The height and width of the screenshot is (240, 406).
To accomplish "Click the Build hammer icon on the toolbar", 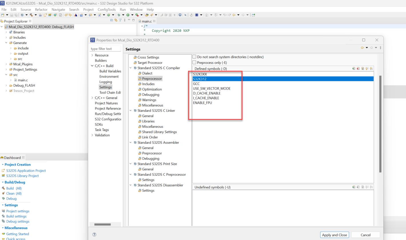I will (x=31, y=15).
